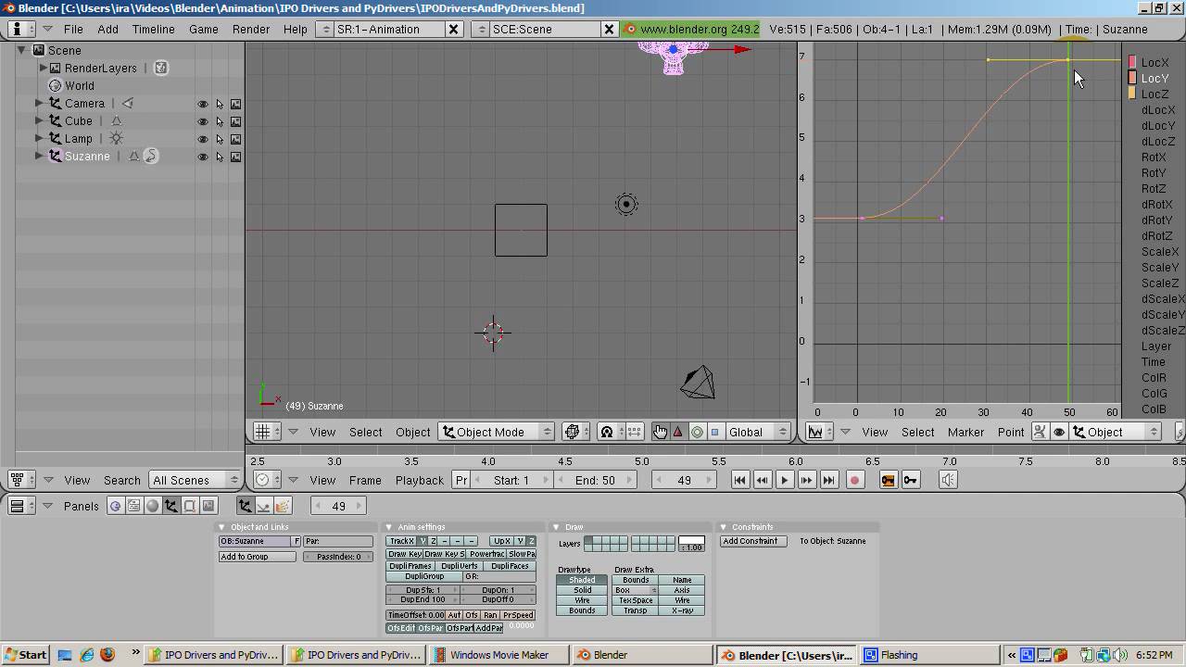Toggle Cube visibility eye in outliner
Viewport: 1186px width, 667px height.
(203, 121)
